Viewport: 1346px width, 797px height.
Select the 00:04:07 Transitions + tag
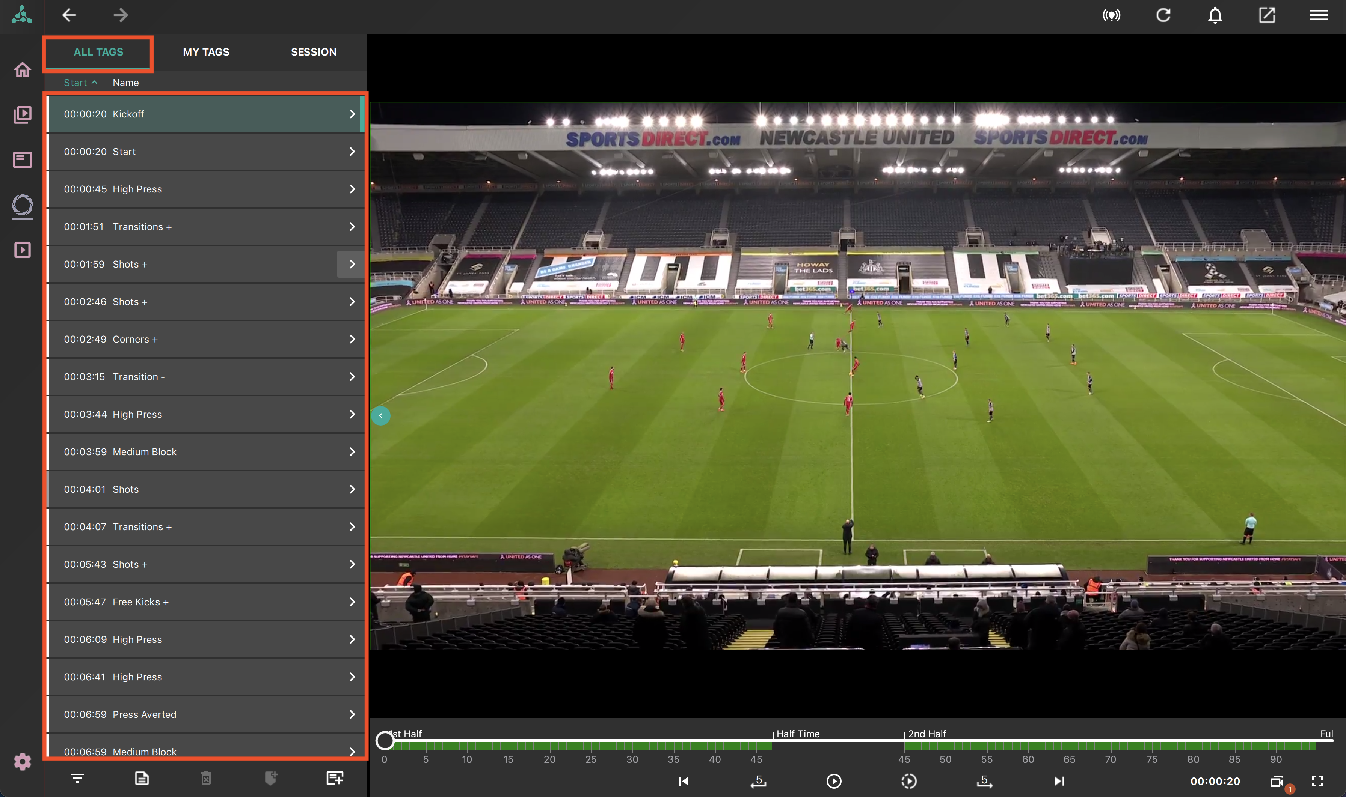(206, 527)
